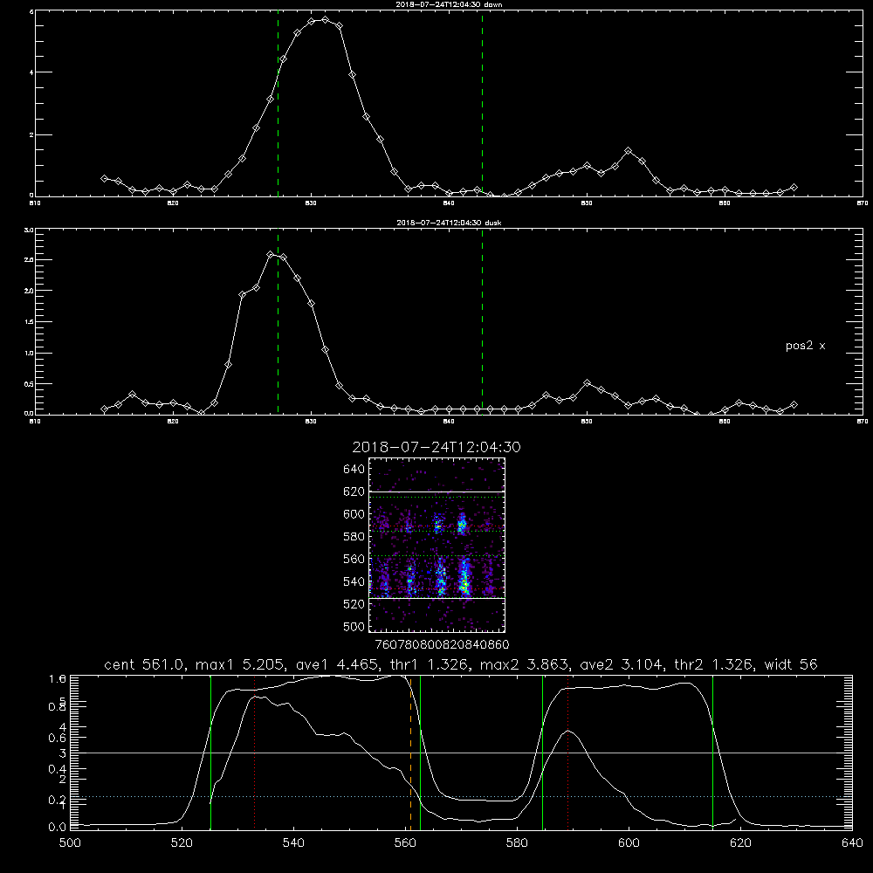Select right green dashed line in dusk plot
The height and width of the screenshot is (873, 873).
click(x=482, y=323)
